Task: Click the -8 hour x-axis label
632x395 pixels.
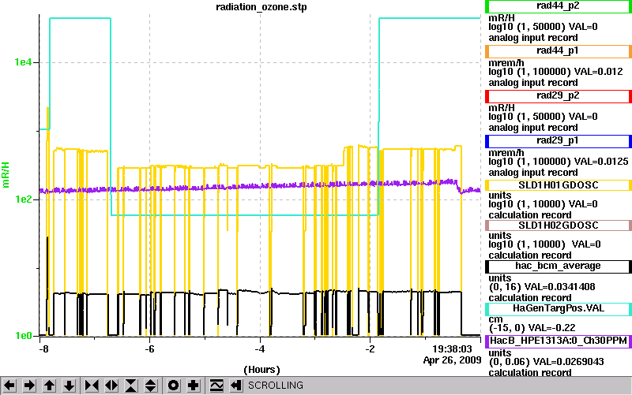Action: (43, 349)
